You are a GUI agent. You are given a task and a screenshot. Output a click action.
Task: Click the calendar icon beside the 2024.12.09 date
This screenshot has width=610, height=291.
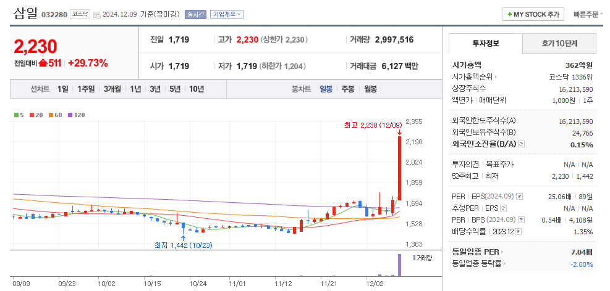click(x=97, y=15)
